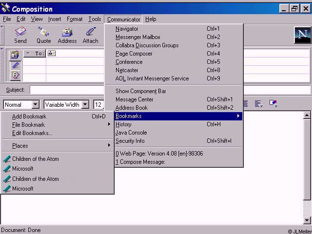Open the File menu
This screenshot has height=234, width=312.
[x=7, y=19]
